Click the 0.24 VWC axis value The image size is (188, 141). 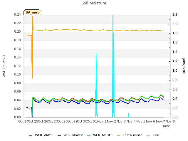click(18, 15)
